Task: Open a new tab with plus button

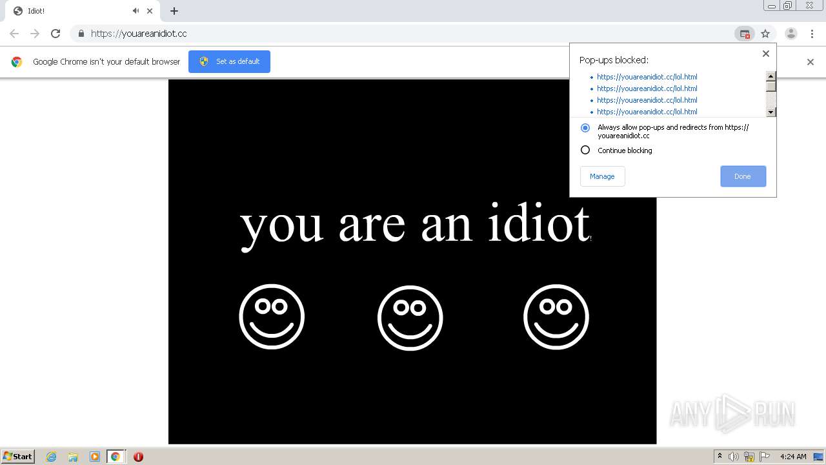Action: click(x=174, y=11)
